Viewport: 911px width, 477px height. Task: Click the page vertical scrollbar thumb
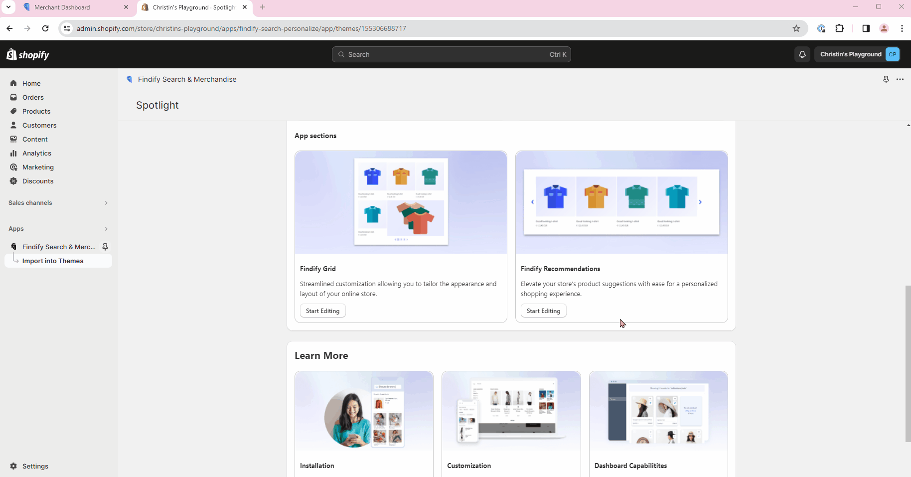[908, 364]
